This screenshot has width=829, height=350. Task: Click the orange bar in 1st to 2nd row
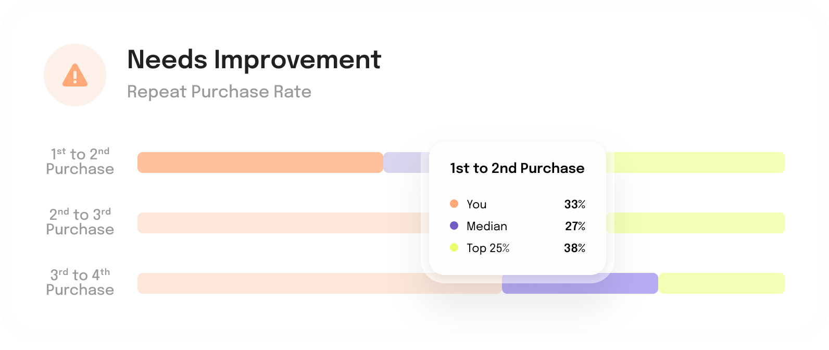point(260,162)
